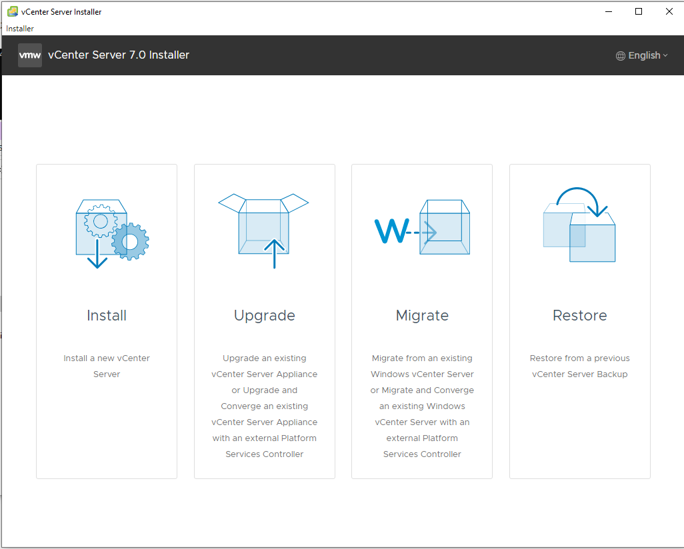Click the vCenter Server Installer title bar icon
Image resolution: width=684 pixels, height=549 pixels.
coord(13,12)
